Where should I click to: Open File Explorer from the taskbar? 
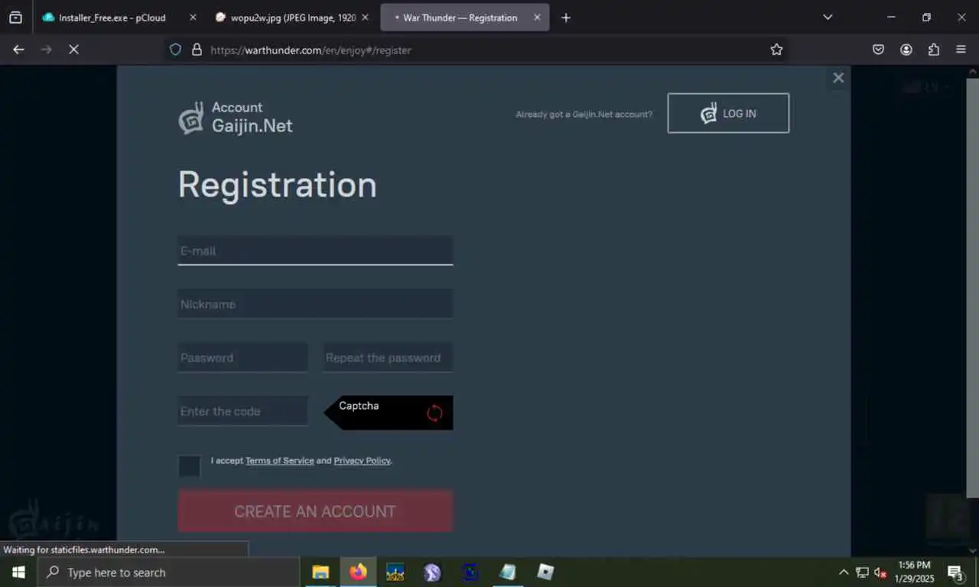[320, 572]
